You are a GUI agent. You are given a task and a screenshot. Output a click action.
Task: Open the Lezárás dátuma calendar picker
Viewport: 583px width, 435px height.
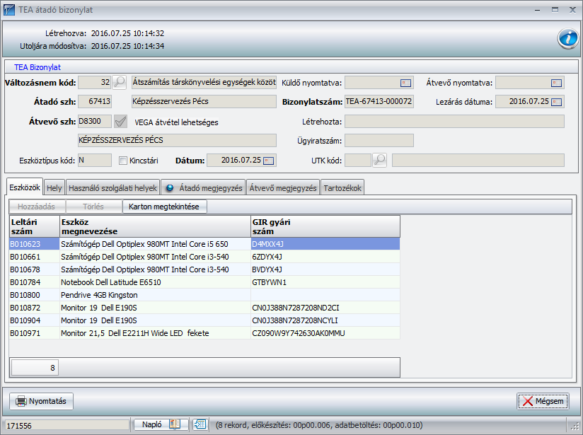pyautogui.click(x=556, y=102)
